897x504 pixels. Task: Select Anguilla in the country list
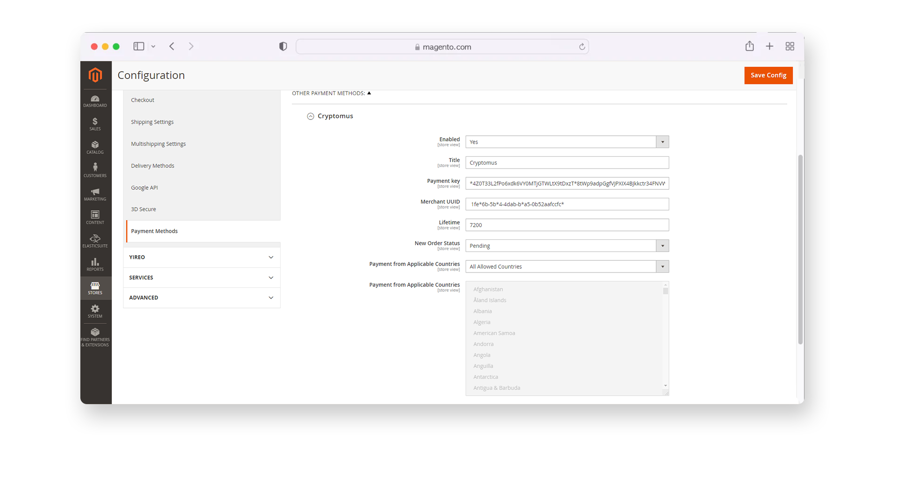(483, 366)
